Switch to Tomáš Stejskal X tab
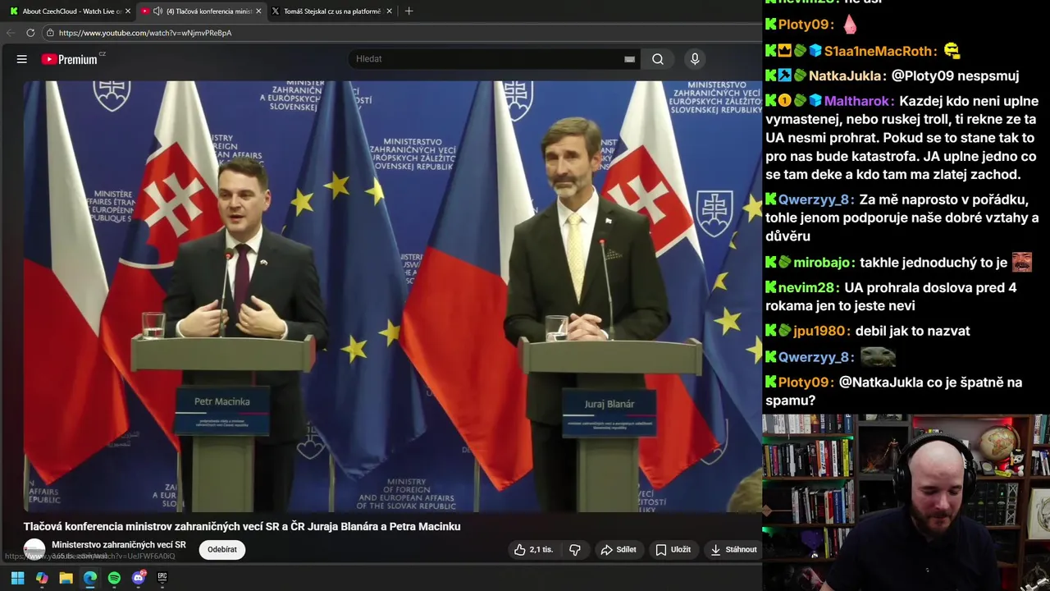1050x591 pixels. click(331, 11)
